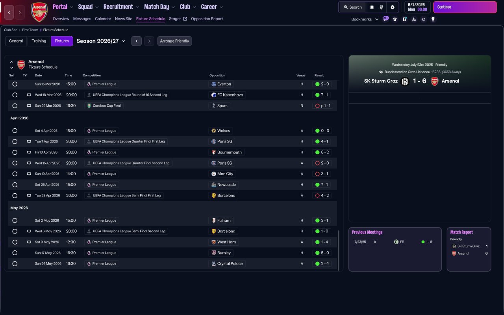Click the TV icon for Tue 28 Apr 2026
Screen dimensions: 504x315
(29, 195)
